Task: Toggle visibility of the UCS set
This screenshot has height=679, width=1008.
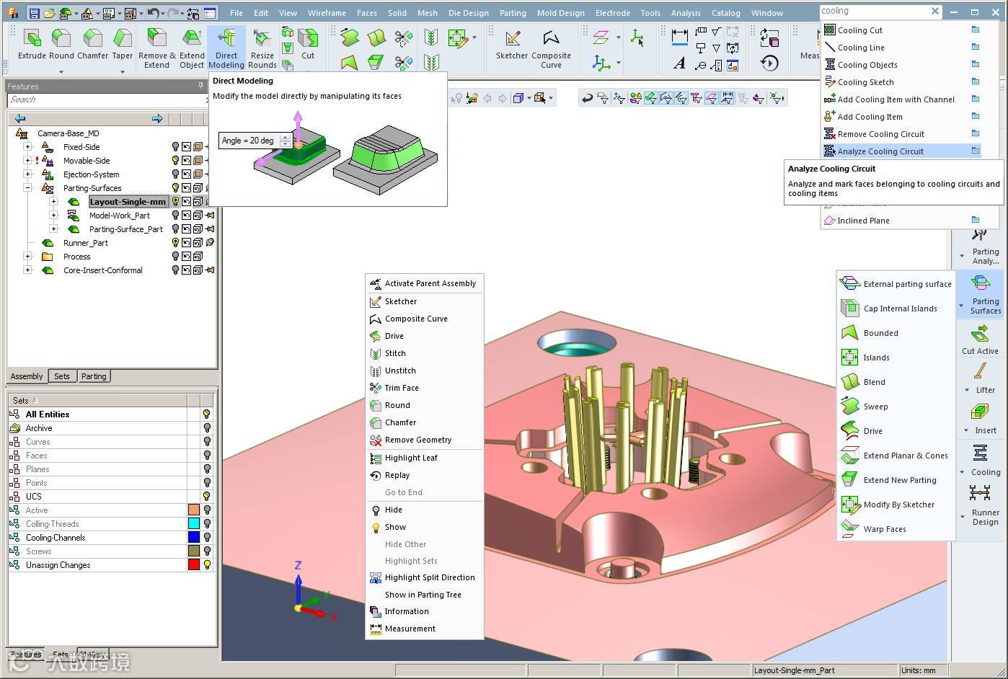Action: click(207, 497)
